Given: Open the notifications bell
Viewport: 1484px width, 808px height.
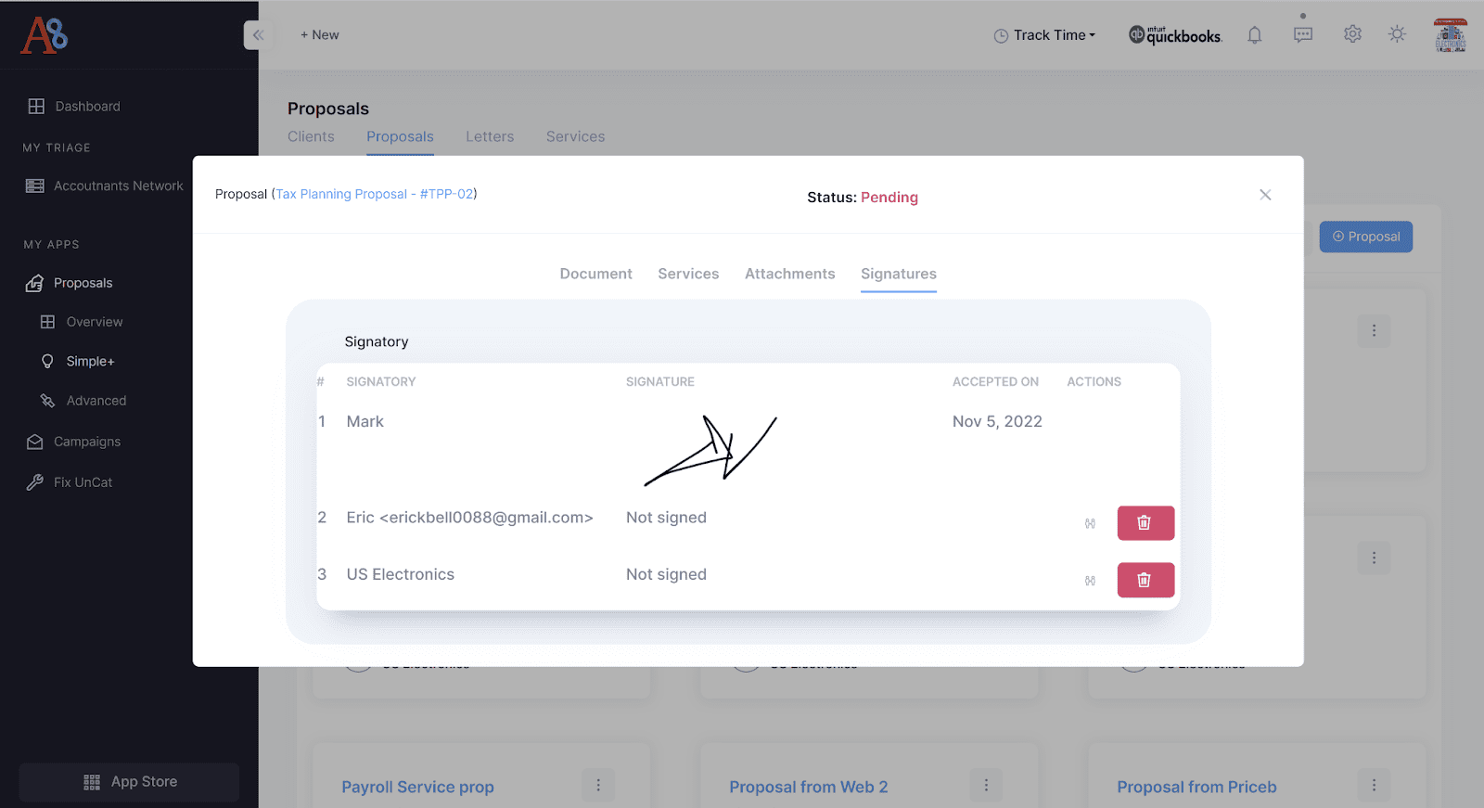Looking at the screenshot, I should click(x=1254, y=35).
